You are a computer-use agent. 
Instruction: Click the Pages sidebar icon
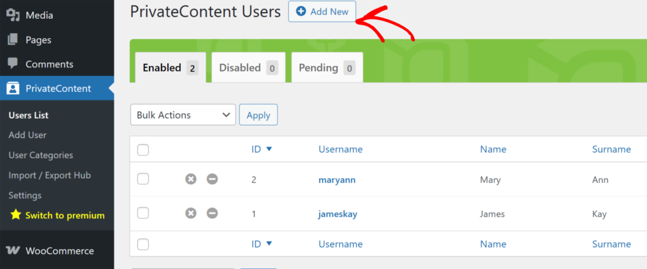tap(13, 40)
